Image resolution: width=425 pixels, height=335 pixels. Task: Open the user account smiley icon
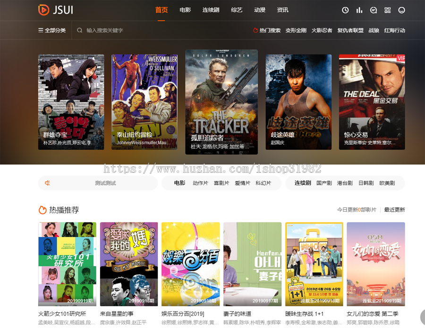401,10
